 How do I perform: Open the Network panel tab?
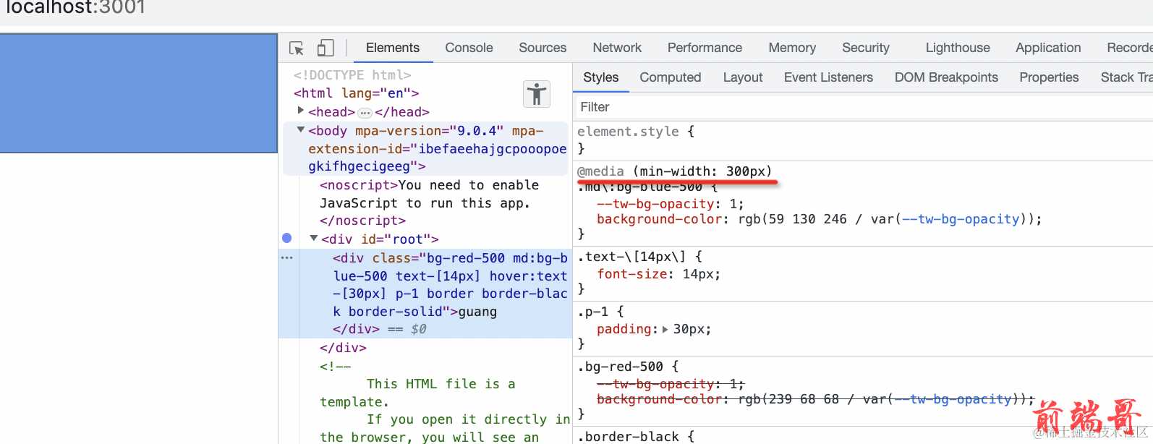tap(616, 48)
